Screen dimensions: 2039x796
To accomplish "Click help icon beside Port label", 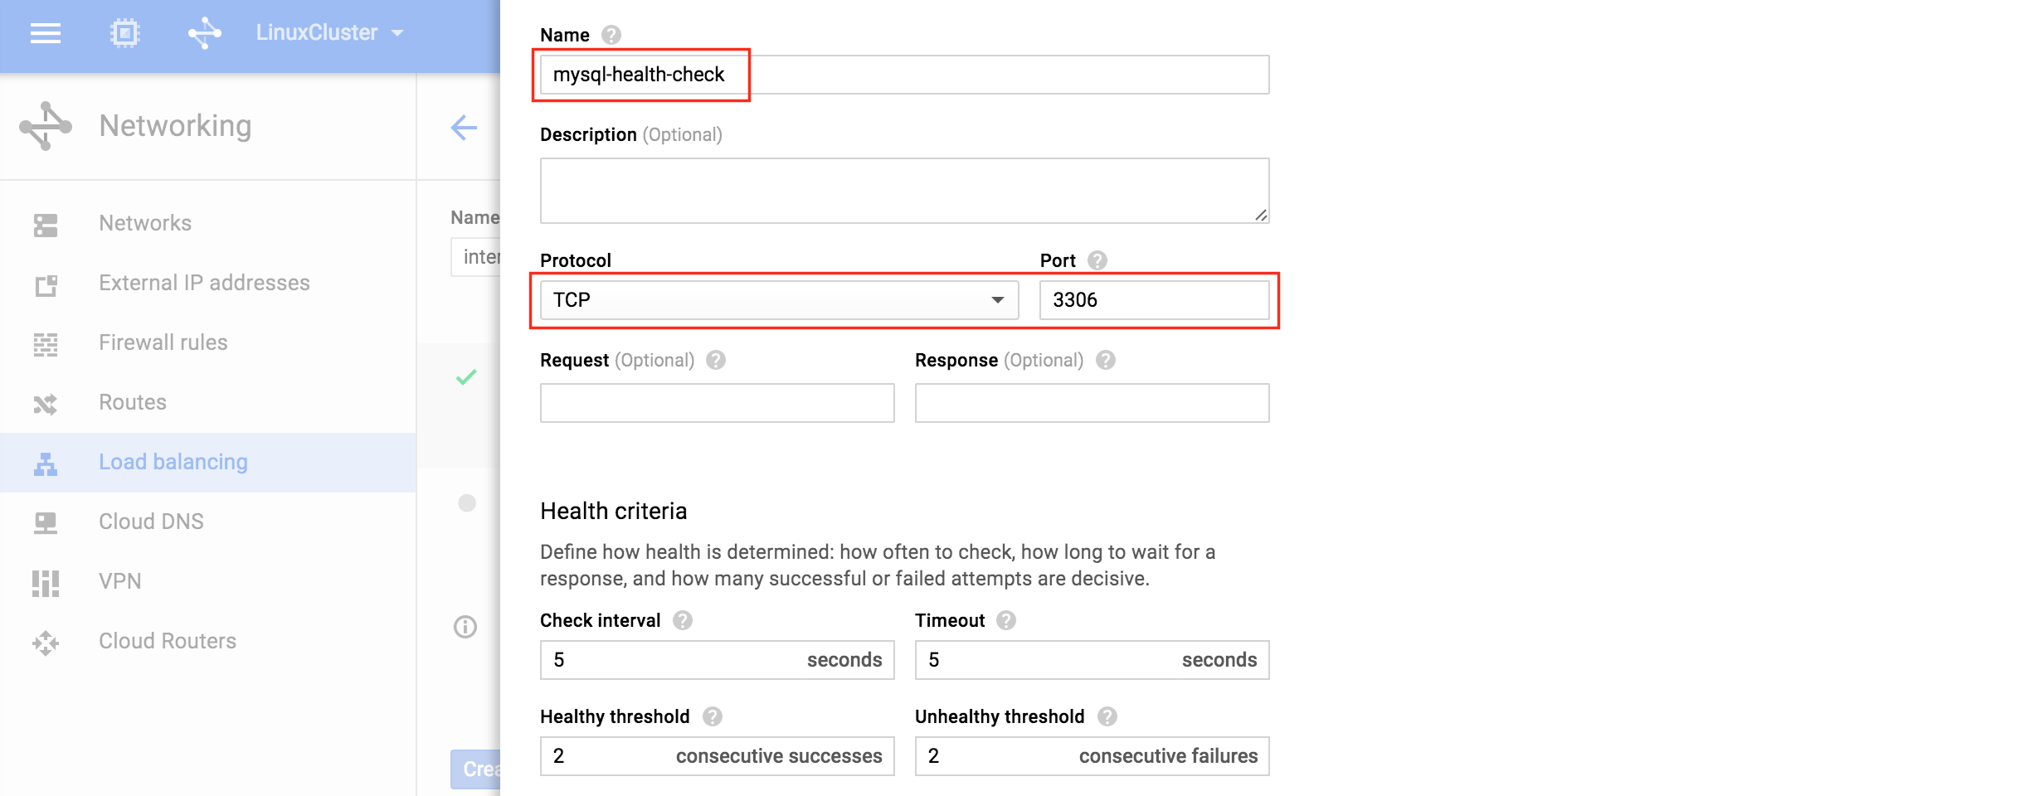I will 1097,260.
